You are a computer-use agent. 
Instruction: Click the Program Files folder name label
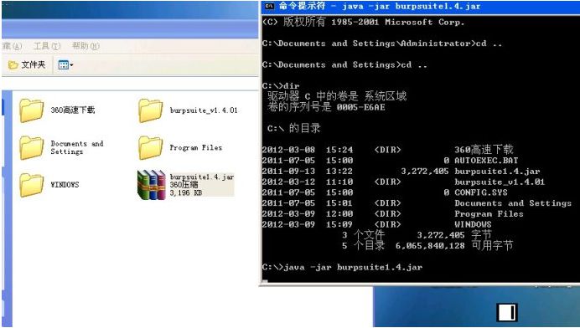click(195, 147)
